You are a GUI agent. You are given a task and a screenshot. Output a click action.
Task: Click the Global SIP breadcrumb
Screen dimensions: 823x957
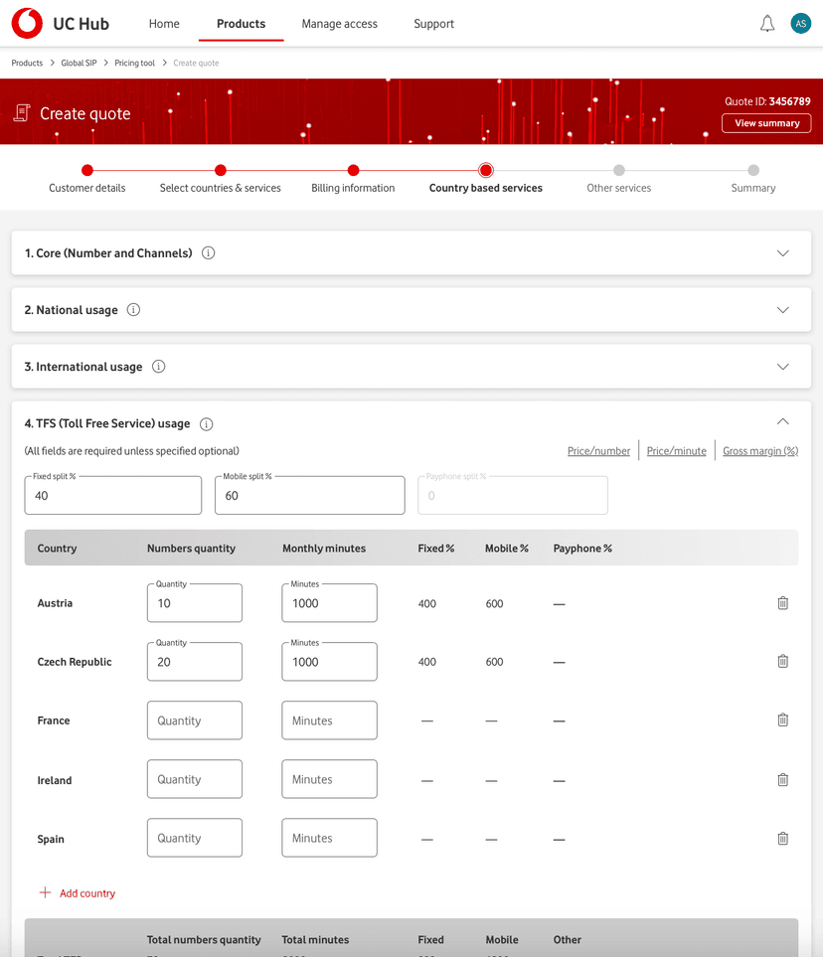click(79, 63)
